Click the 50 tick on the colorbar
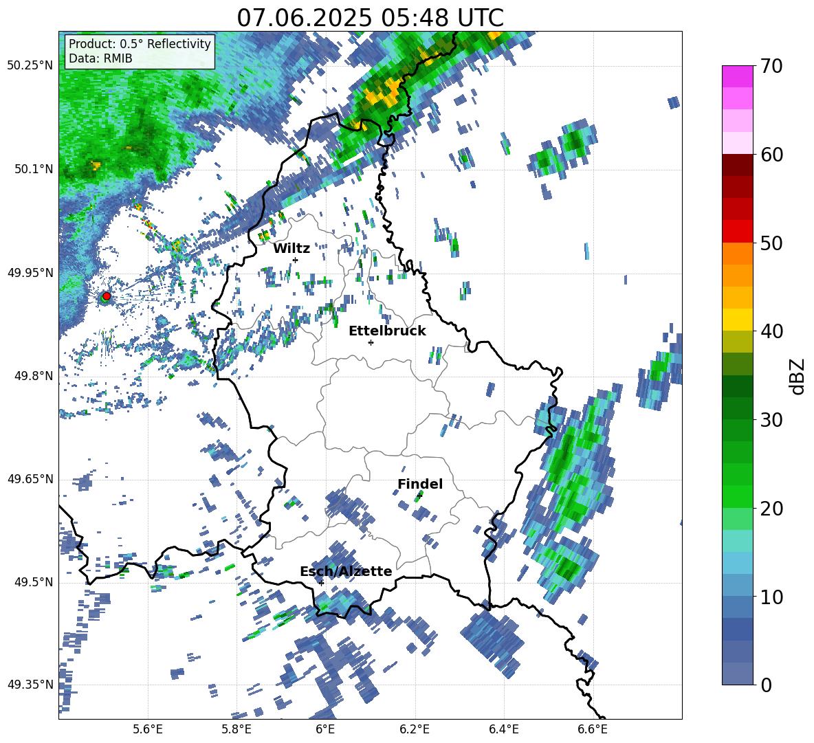The image size is (814, 743). tap(771, 243)
